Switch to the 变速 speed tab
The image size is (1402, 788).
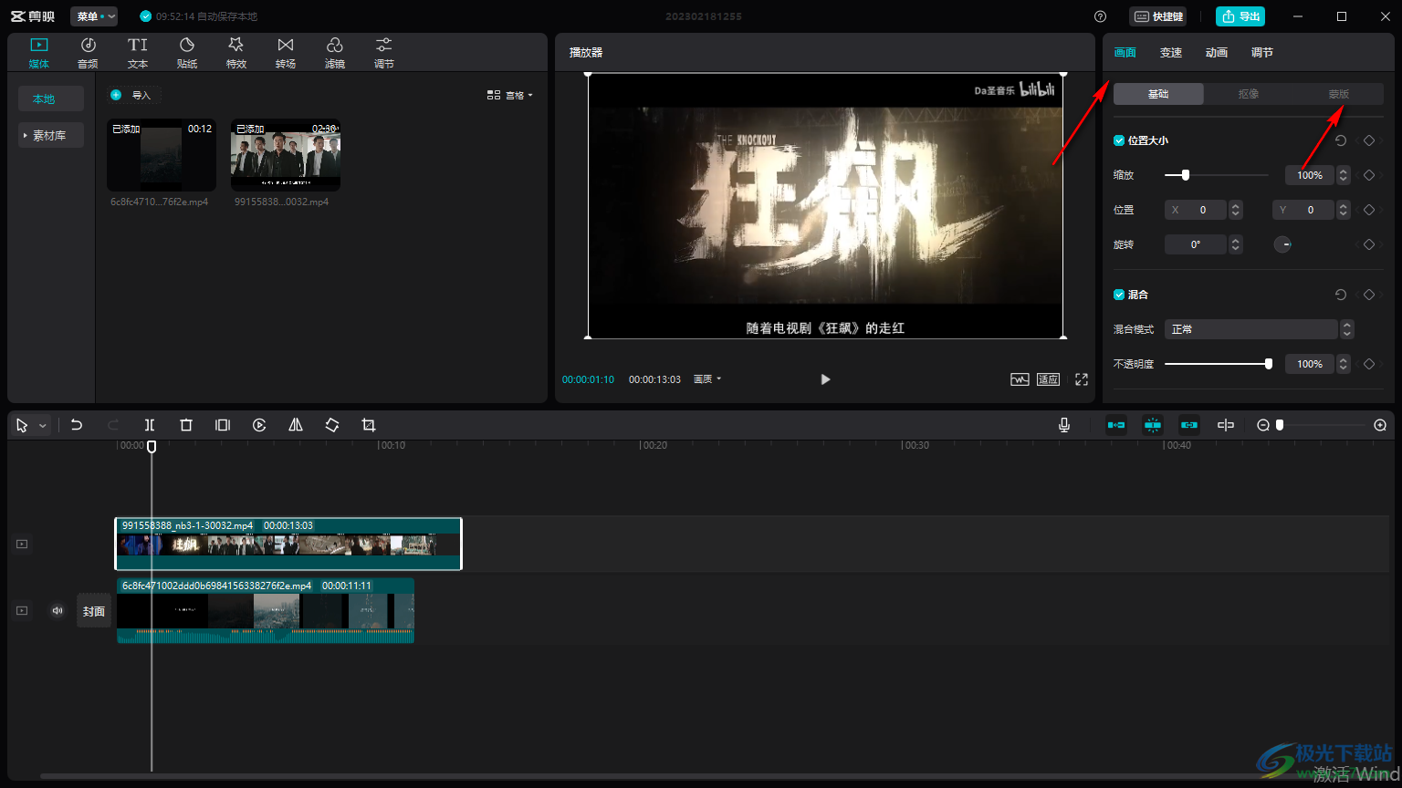tap(1171, 53)
